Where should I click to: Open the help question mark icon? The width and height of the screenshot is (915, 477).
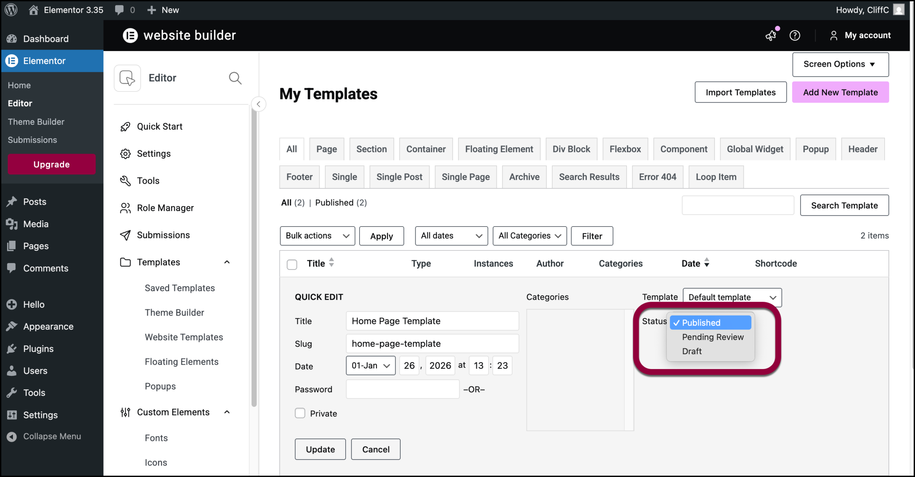[x=795, y=35]
